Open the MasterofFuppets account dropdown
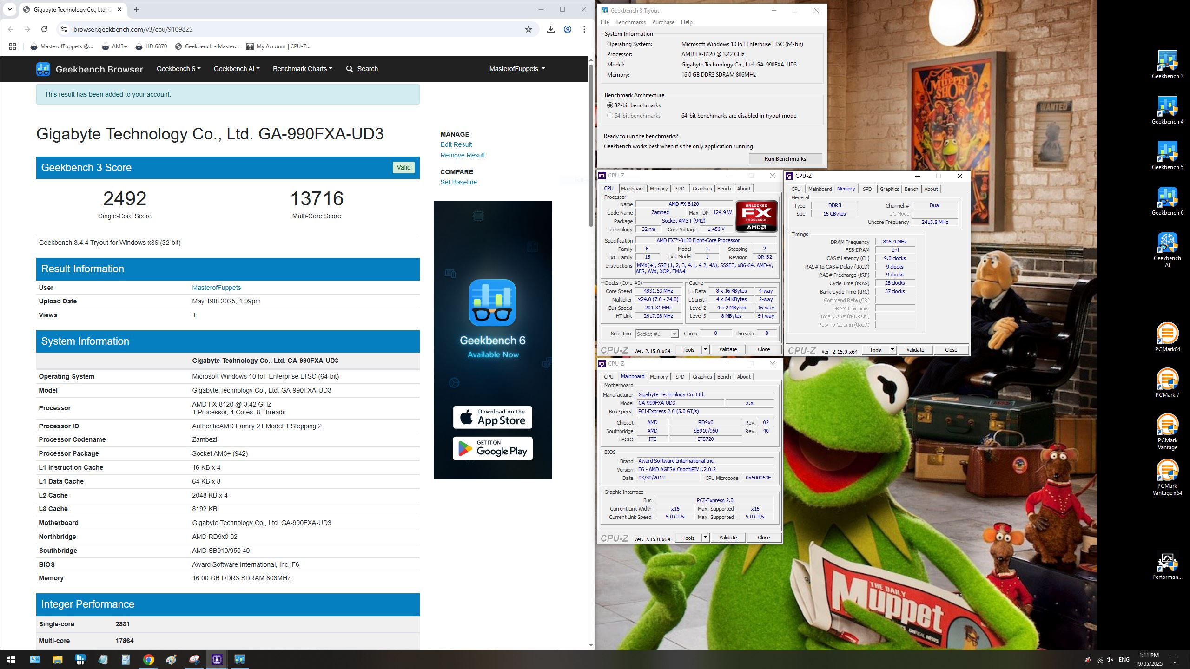The width and height of the screenshot is (1190, 669). [x=517, y=69]
